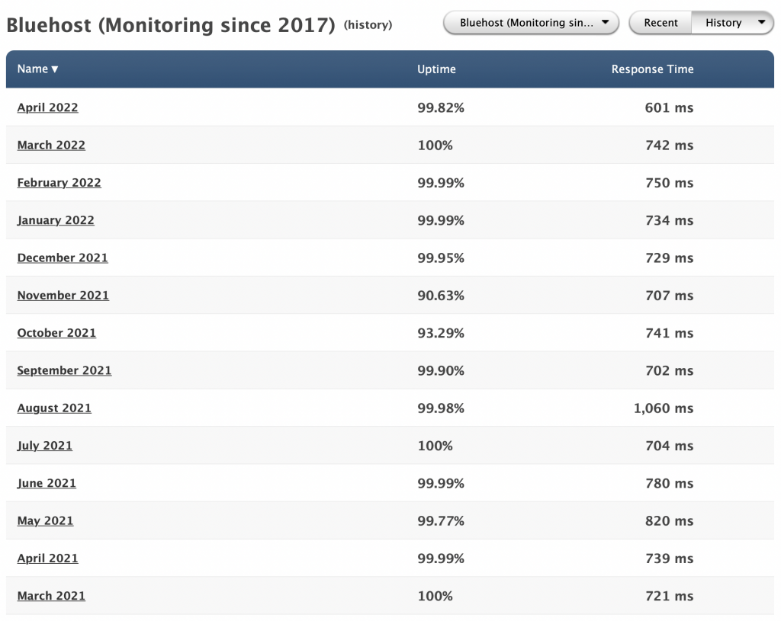This screenshot has height=621, width=781.
Task: Open the March 2022 link
Action: tap(51, 145)
